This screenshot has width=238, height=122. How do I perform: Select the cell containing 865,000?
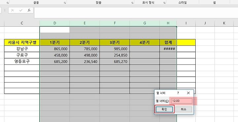[55, 49]
